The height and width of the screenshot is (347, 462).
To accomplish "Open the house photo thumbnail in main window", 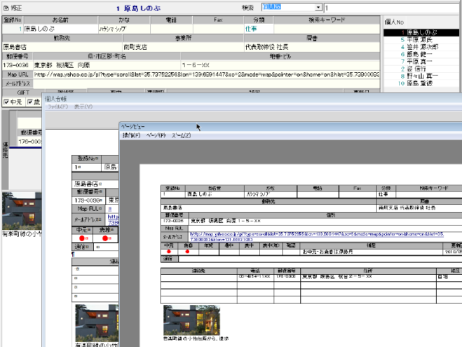I will pyautogui.click(x=22, y=211).
